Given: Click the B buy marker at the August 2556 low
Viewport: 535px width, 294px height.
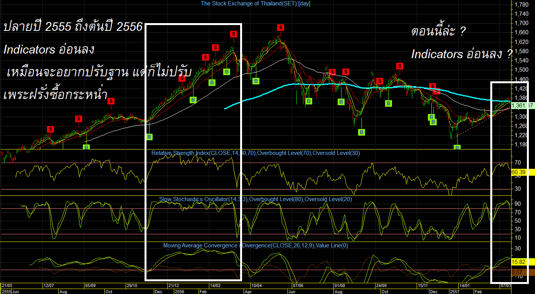Looking at the screenshot, I should point(362,132).
